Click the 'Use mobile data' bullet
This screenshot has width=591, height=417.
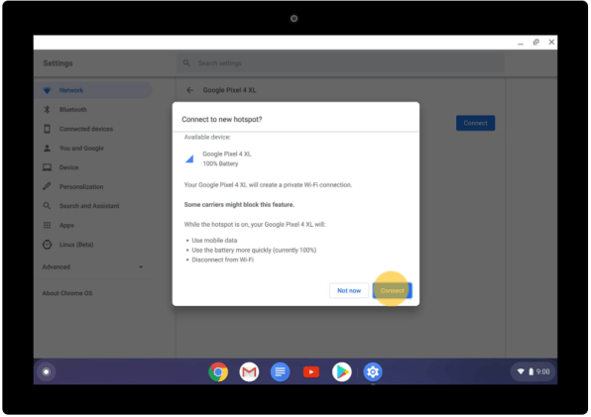[x=214, y=240]
